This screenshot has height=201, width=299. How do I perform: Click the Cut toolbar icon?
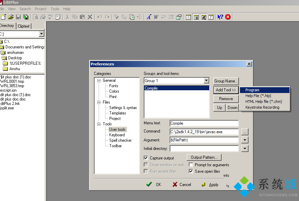[x=68, y=17]
